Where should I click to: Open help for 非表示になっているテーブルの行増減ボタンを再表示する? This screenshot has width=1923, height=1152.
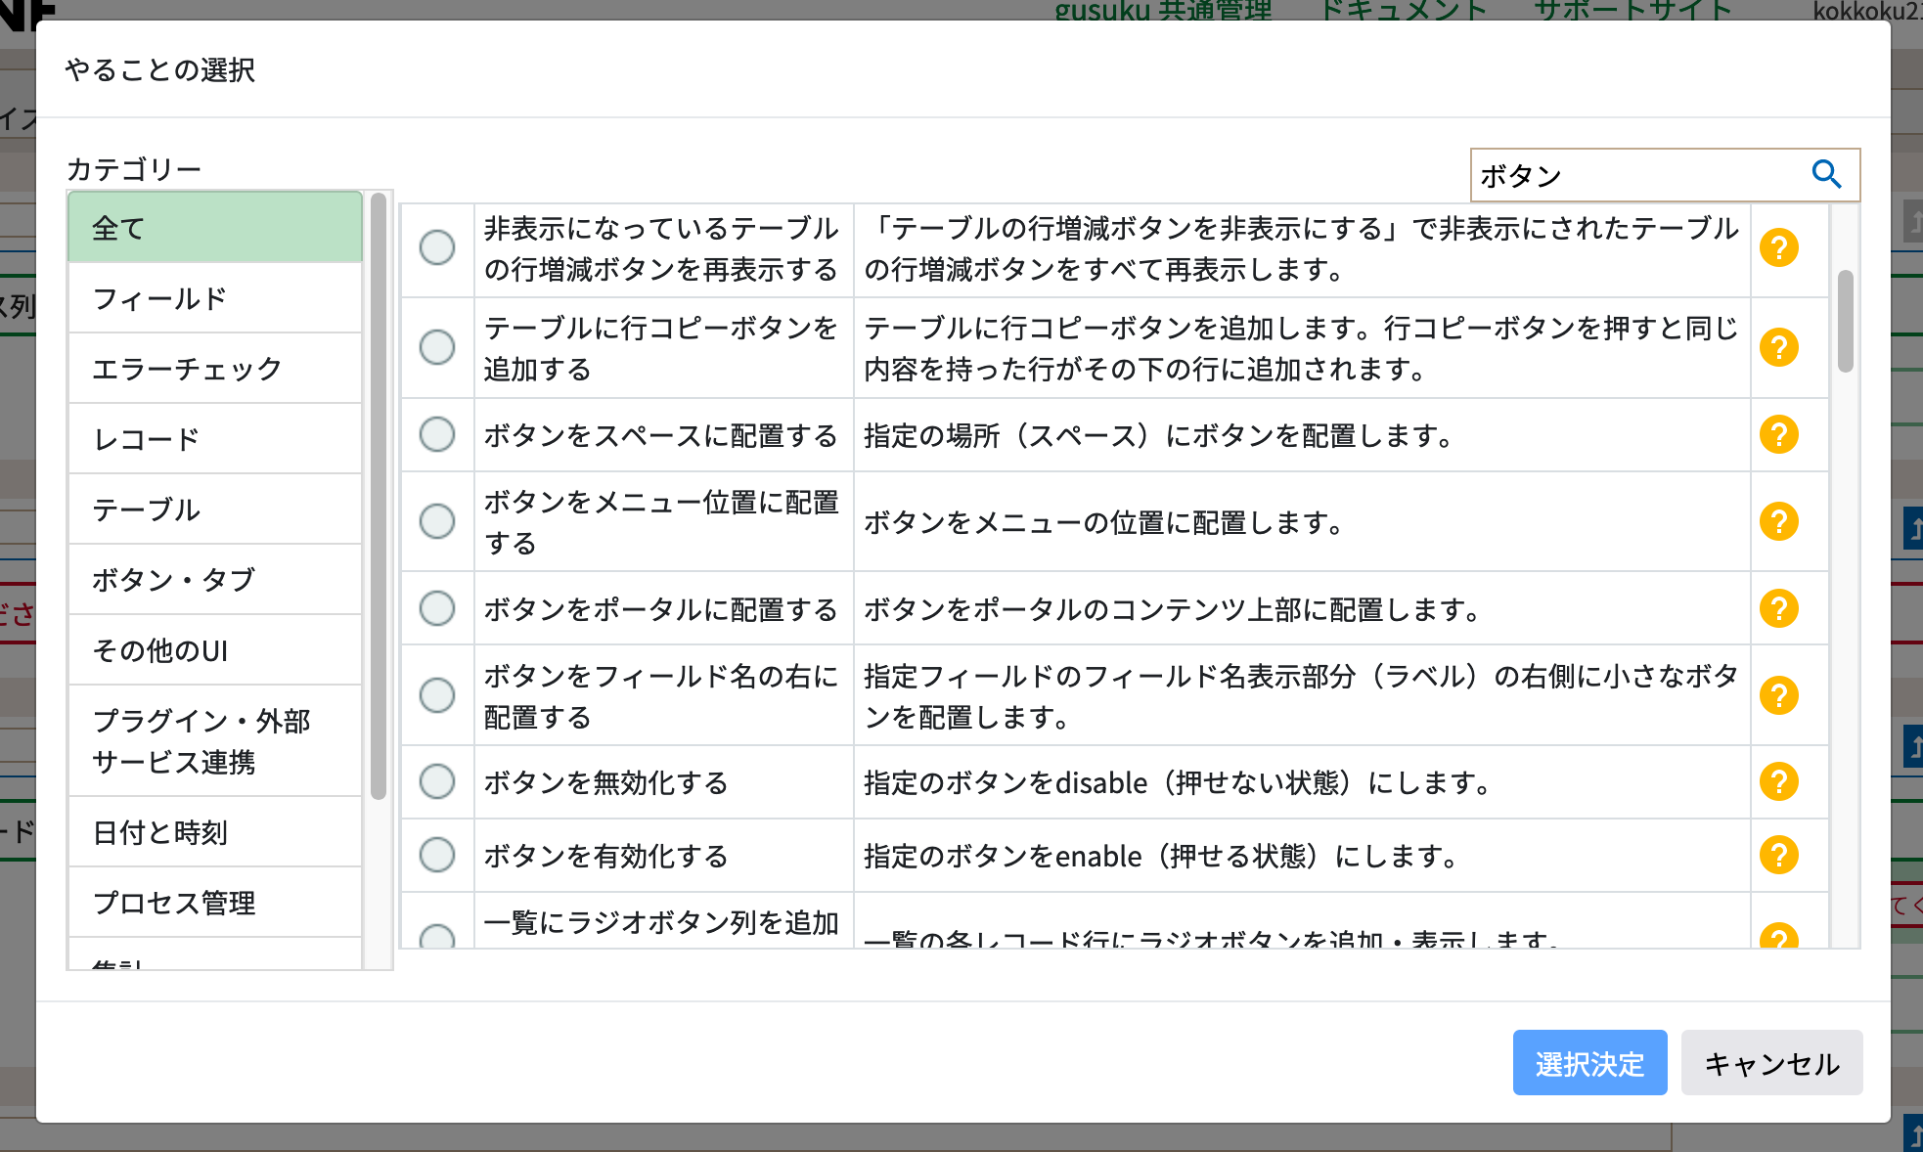click(x=1779, y=248)
